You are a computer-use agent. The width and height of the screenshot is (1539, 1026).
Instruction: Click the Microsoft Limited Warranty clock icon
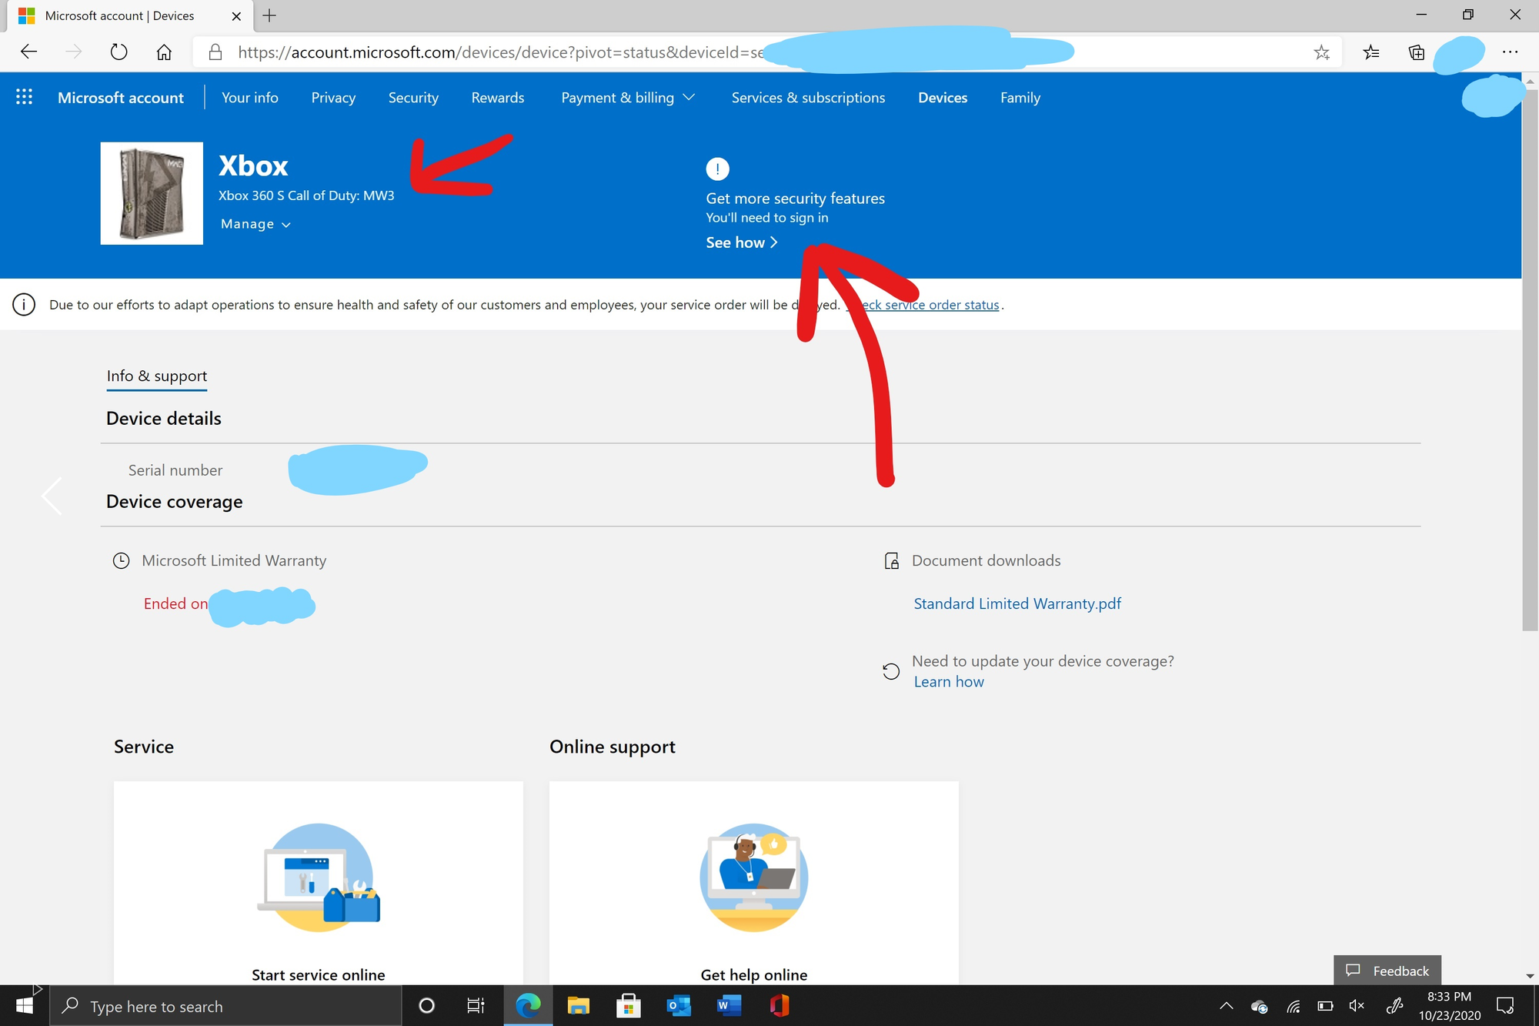[x=121, y=561]
